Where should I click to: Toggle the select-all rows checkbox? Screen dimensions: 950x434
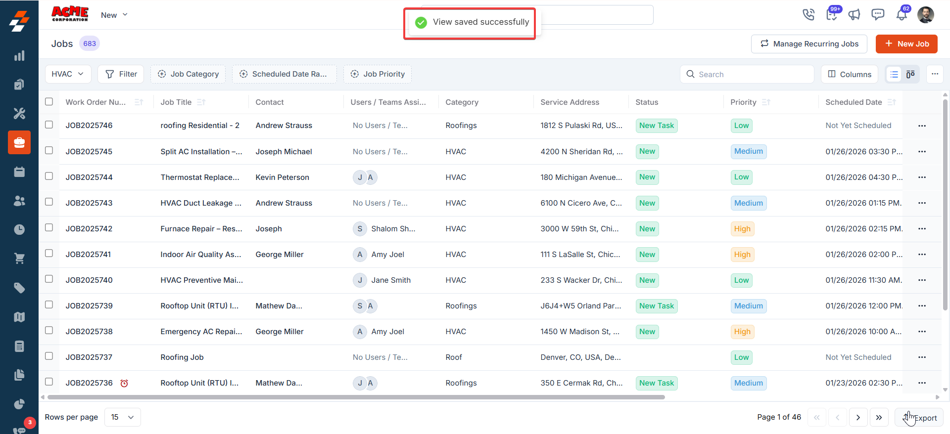tap(49, 101)
